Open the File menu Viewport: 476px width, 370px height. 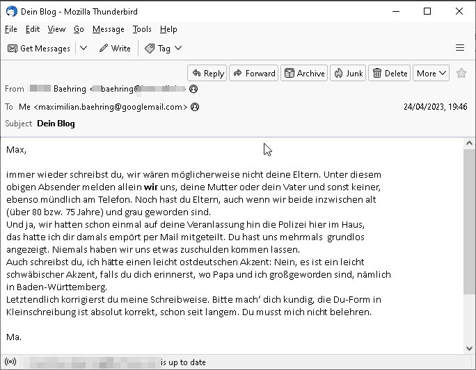(x=11, y=29)
